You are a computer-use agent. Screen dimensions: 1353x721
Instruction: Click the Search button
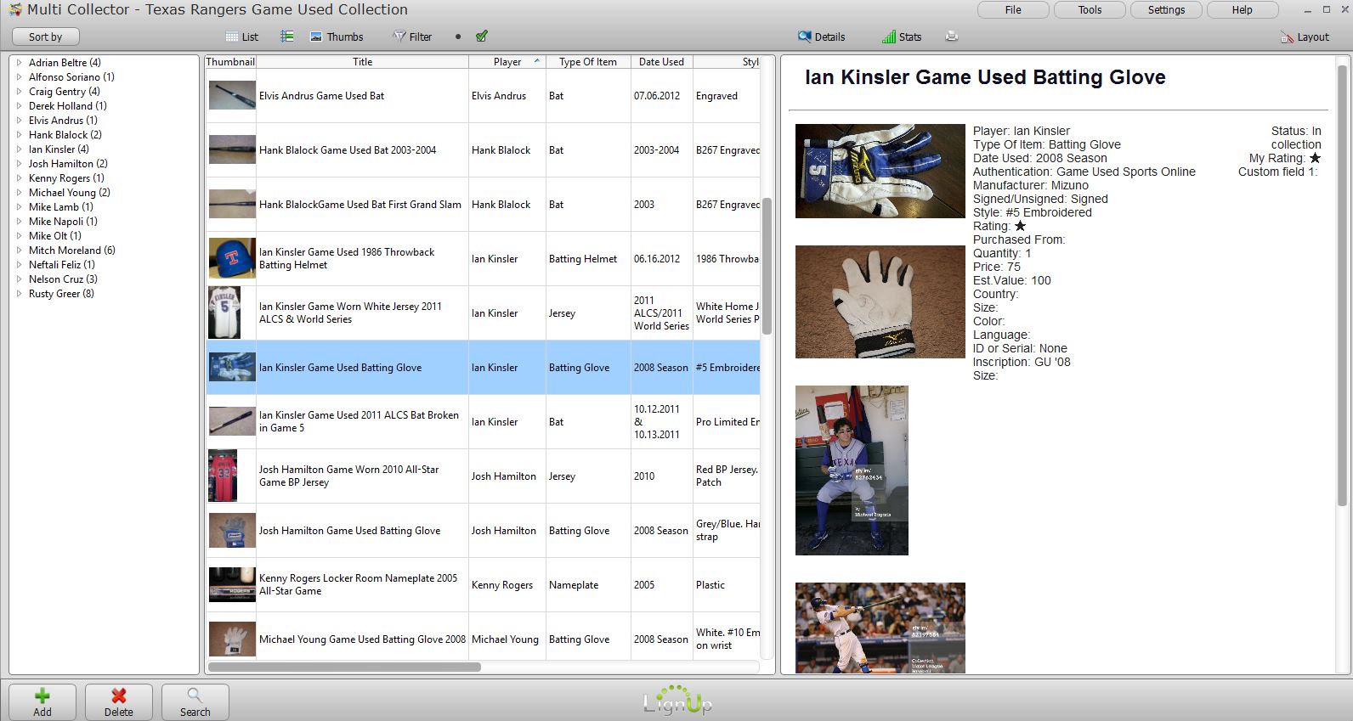tap(195, 702)
